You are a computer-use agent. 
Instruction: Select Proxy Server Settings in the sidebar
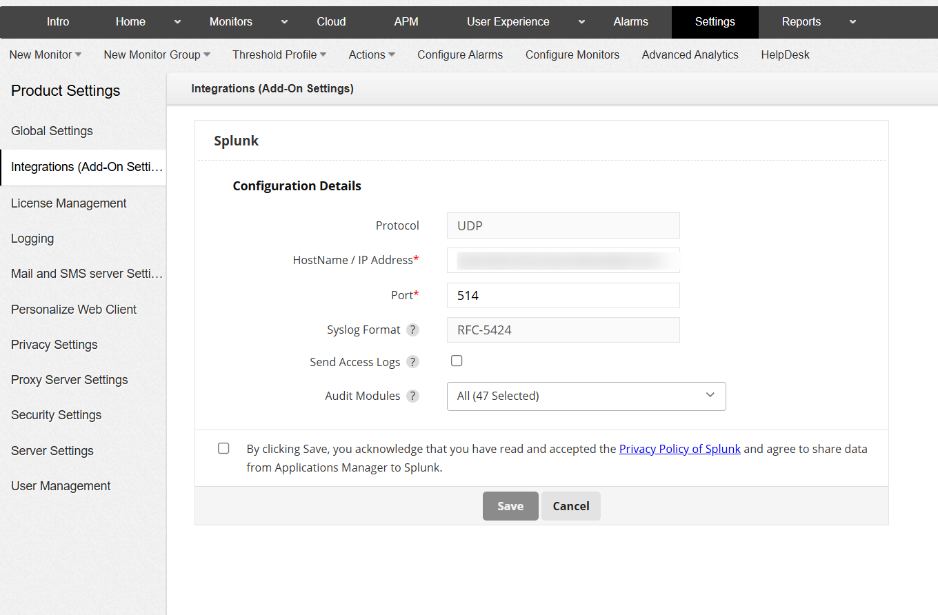pos(69,379)
